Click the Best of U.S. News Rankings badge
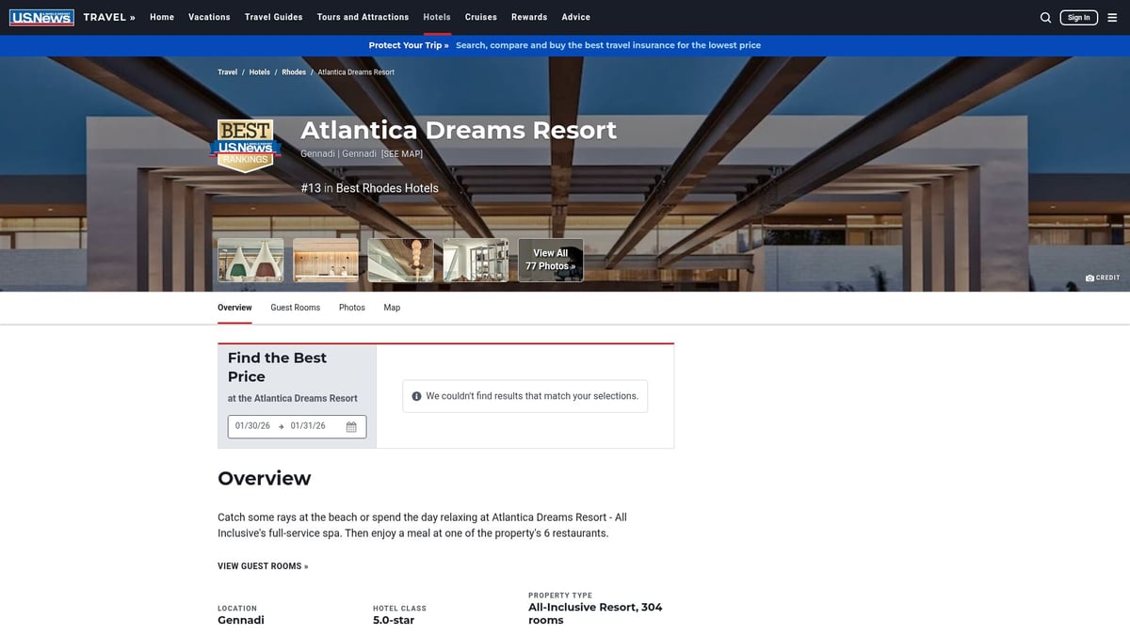 pos(246,144)
